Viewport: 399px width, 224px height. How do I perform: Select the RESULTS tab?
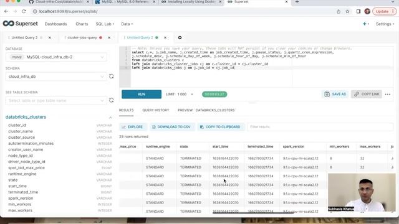coord(126,110)
